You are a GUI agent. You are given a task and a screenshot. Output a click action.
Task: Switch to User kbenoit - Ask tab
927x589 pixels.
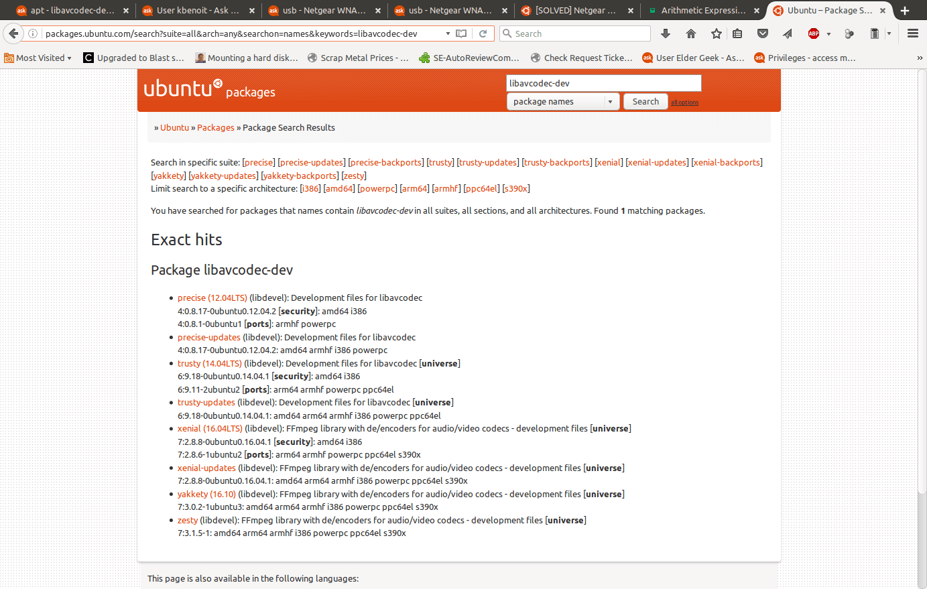click(x=198, y=10)
